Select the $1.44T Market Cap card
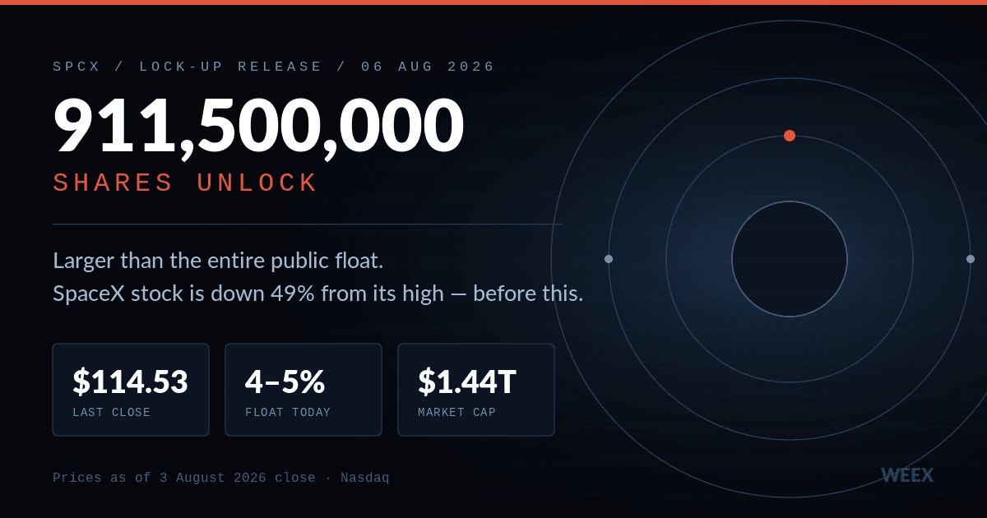Viewport: 987px width, 518px height. [476, 390]
